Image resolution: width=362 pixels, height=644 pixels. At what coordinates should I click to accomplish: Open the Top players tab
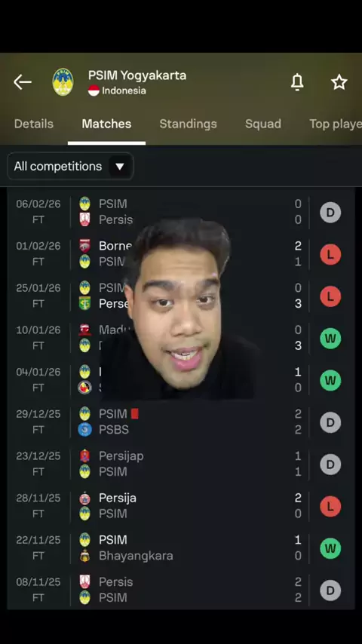click(336, 124)
